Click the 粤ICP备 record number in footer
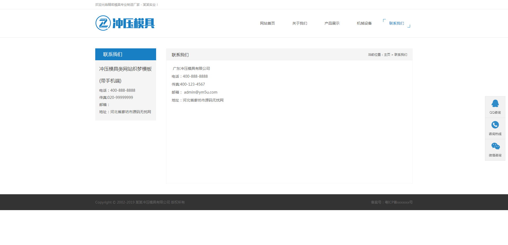The image size is (508, 245). 398,202
